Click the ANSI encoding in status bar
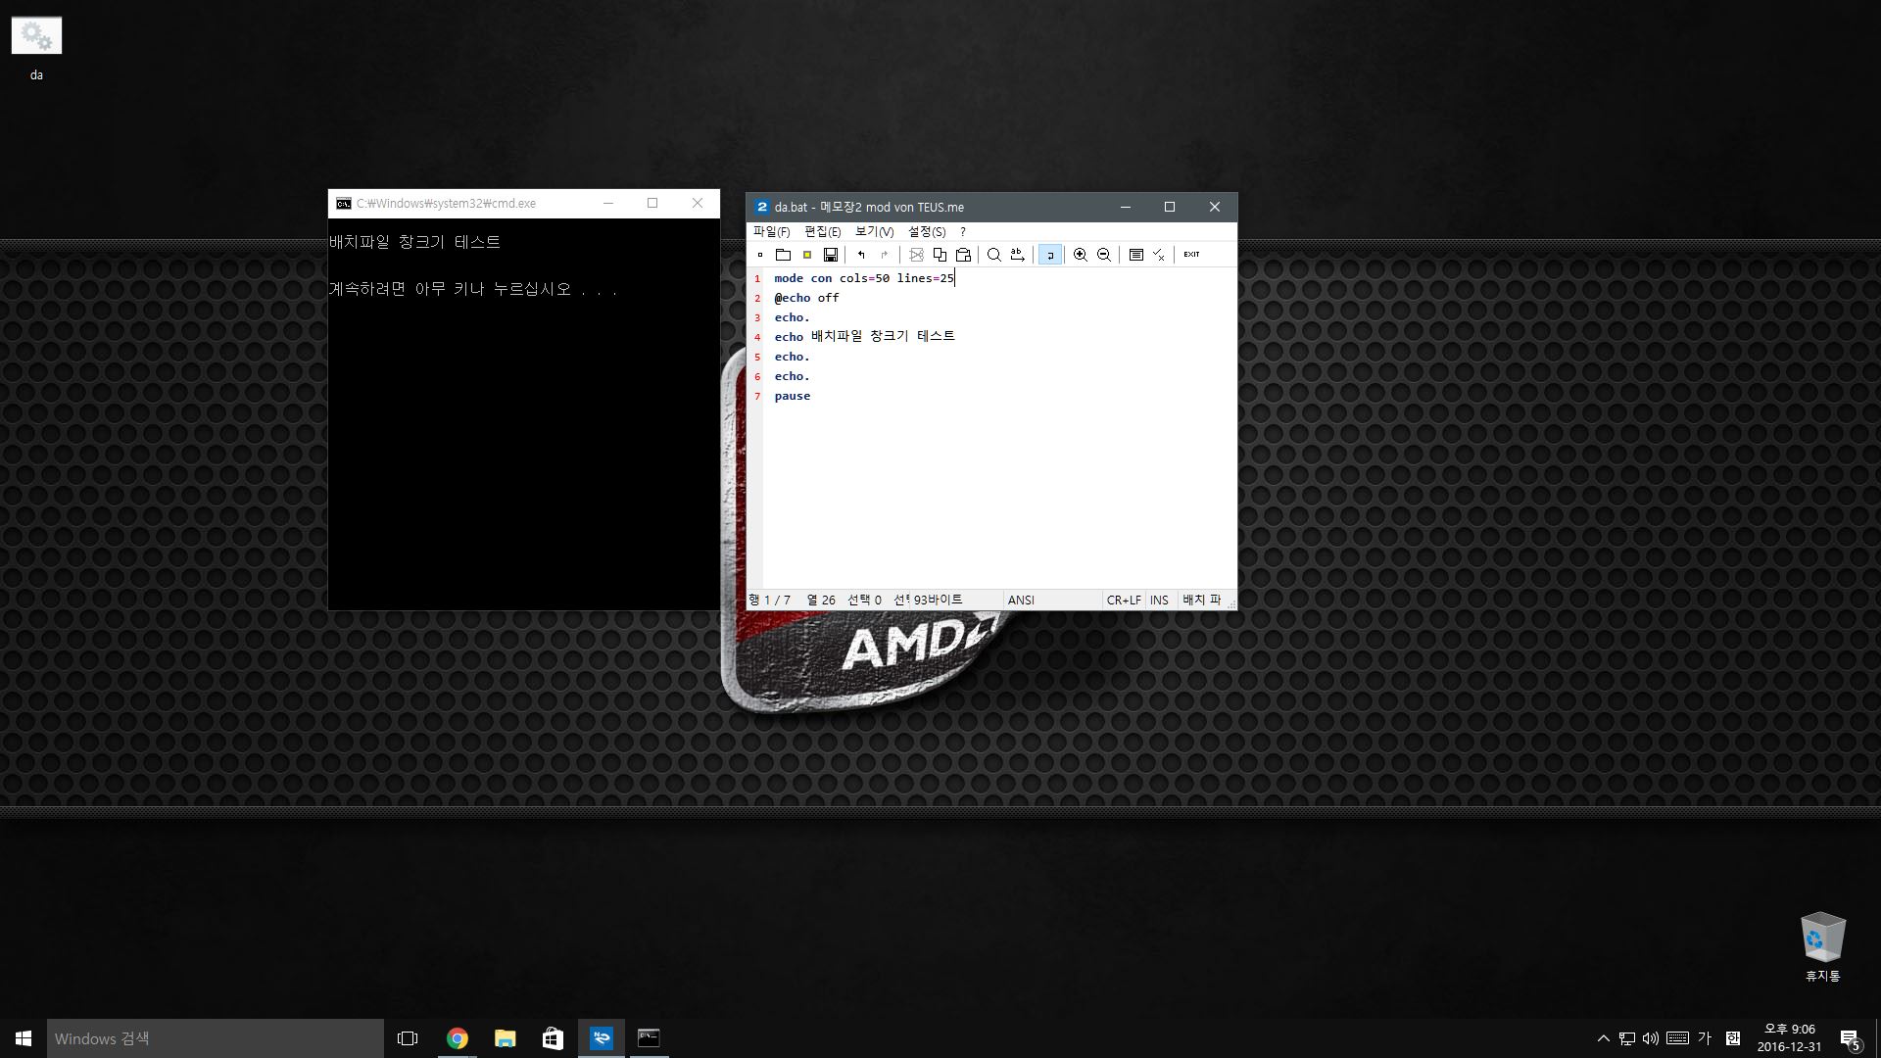Image resolution: width=1881 pixels, height=1058 pixels. point(1021,601)
